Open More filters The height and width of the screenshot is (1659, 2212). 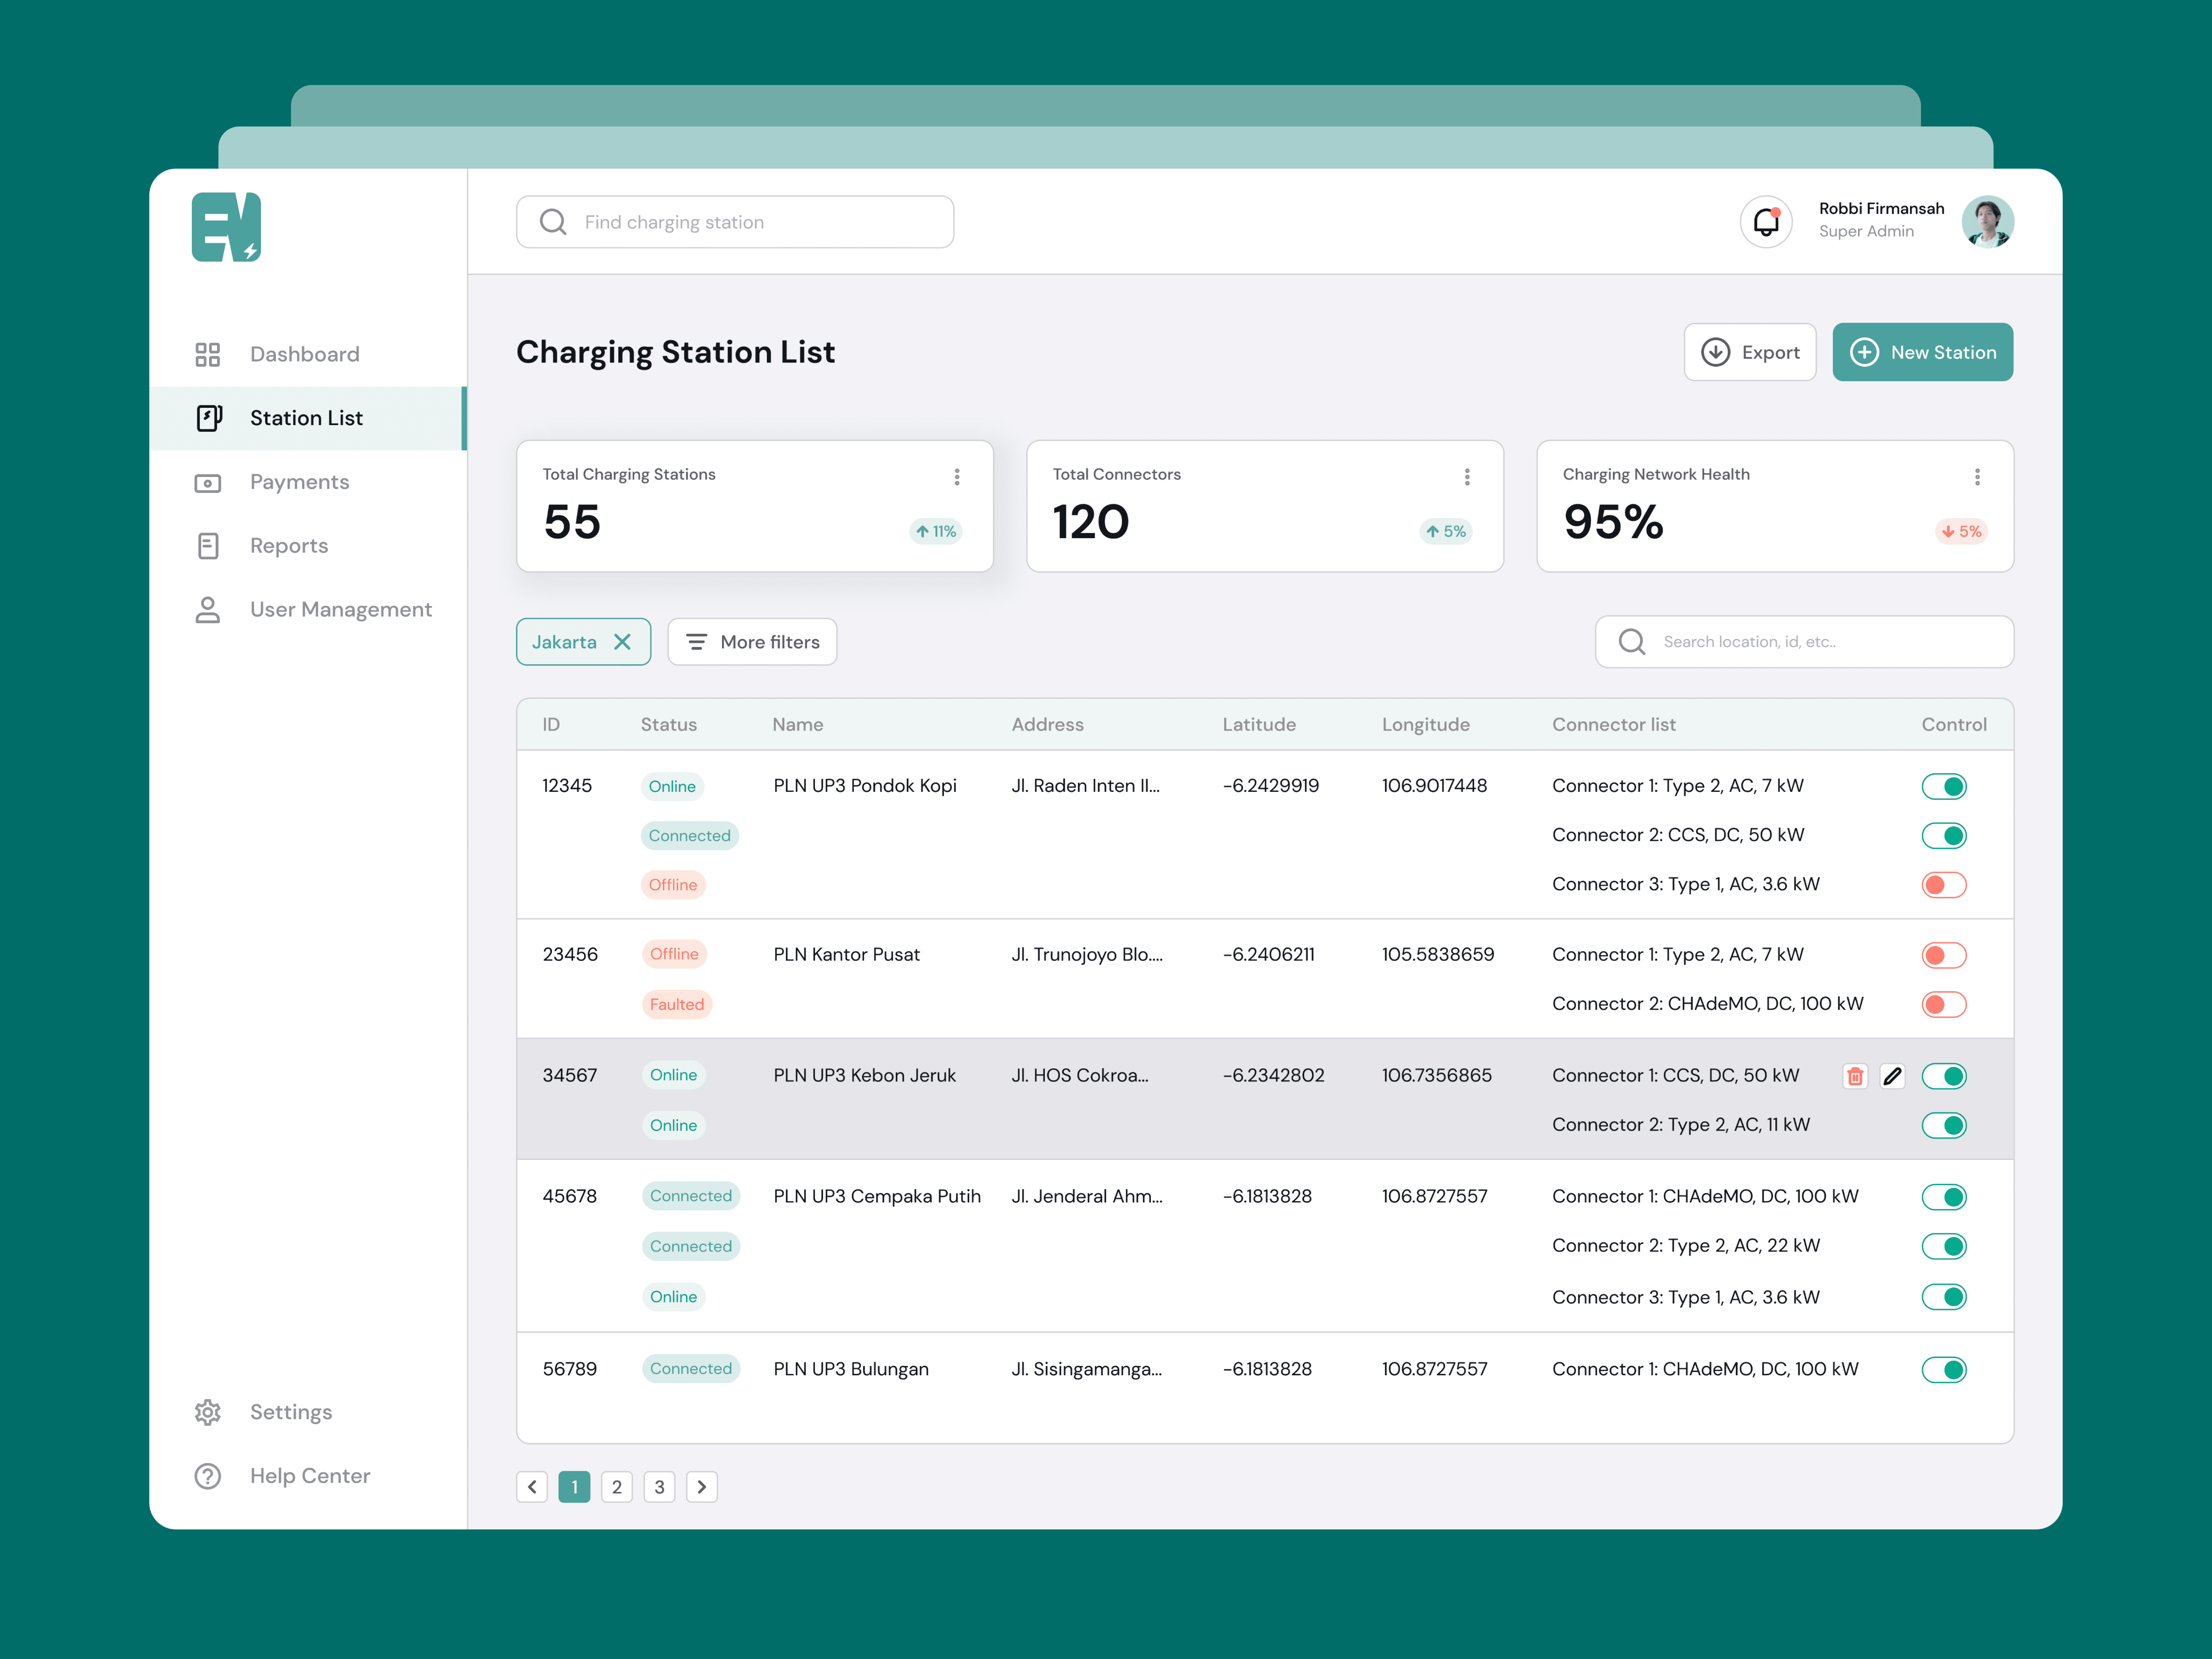tap(752, 642)
